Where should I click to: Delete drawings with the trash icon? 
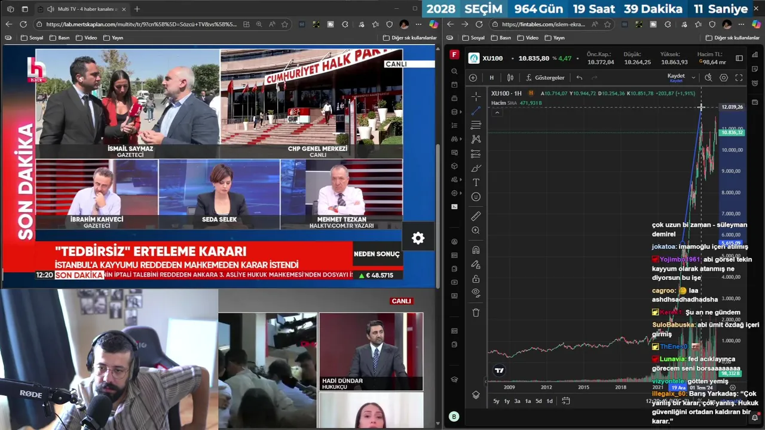coord(476,312)
